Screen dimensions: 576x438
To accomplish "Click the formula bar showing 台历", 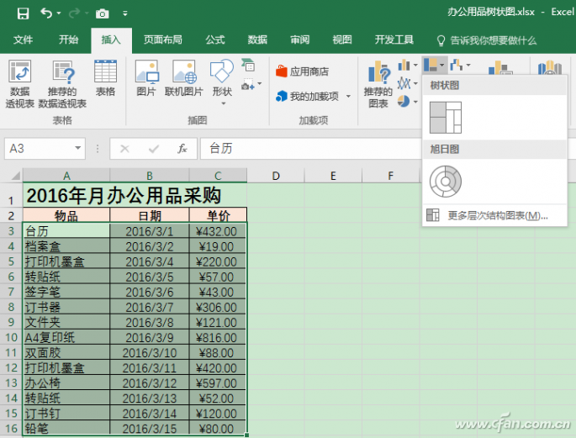I will pos(310,148).
